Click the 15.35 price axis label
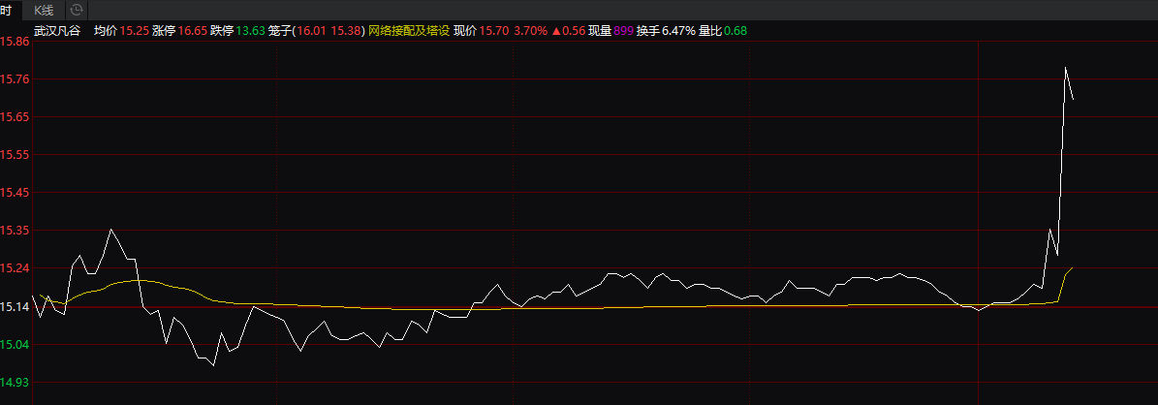Viewport: 1158px width, 405px height. pos(15,231)
